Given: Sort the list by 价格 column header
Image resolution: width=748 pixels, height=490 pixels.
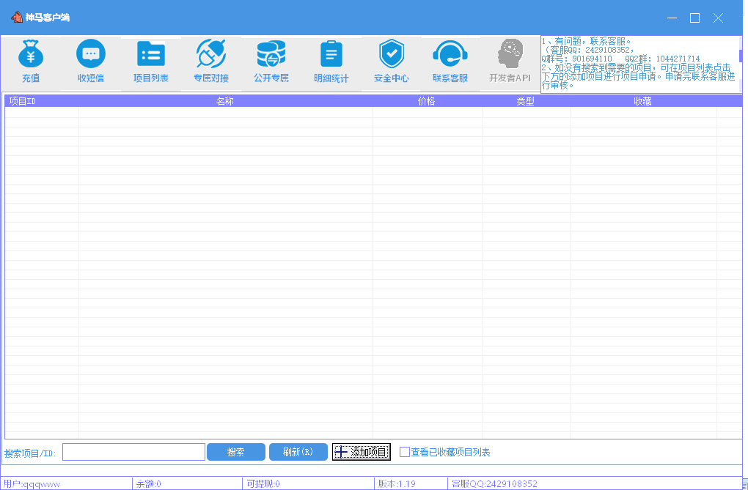Looking at the screenshot, I should point(427,102).
